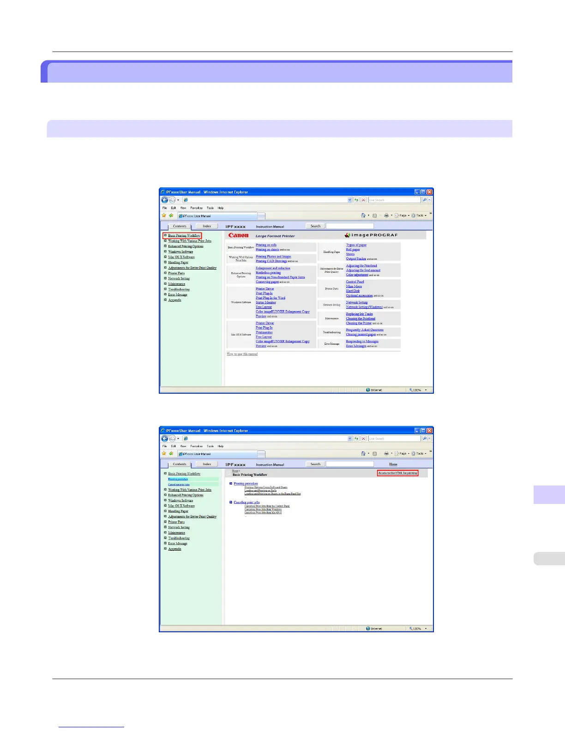Click Favorites star icon in the Canon home page window
The height and width of the screenshot is (731, 565).
164,216
